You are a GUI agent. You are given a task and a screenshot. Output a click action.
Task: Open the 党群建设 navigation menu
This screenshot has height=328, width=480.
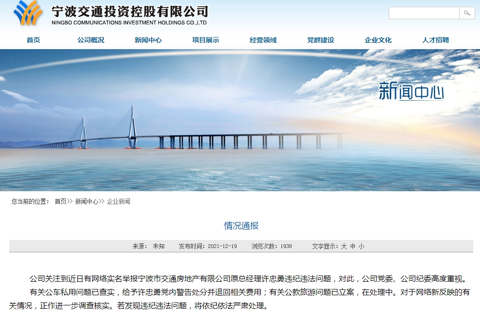click(x=320, y=40)
